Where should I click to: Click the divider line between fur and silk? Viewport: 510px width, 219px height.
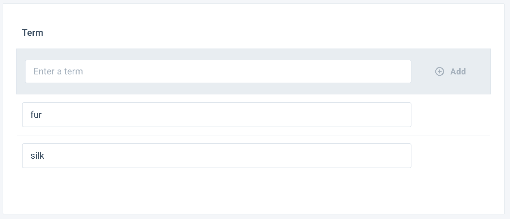(254, 135)
